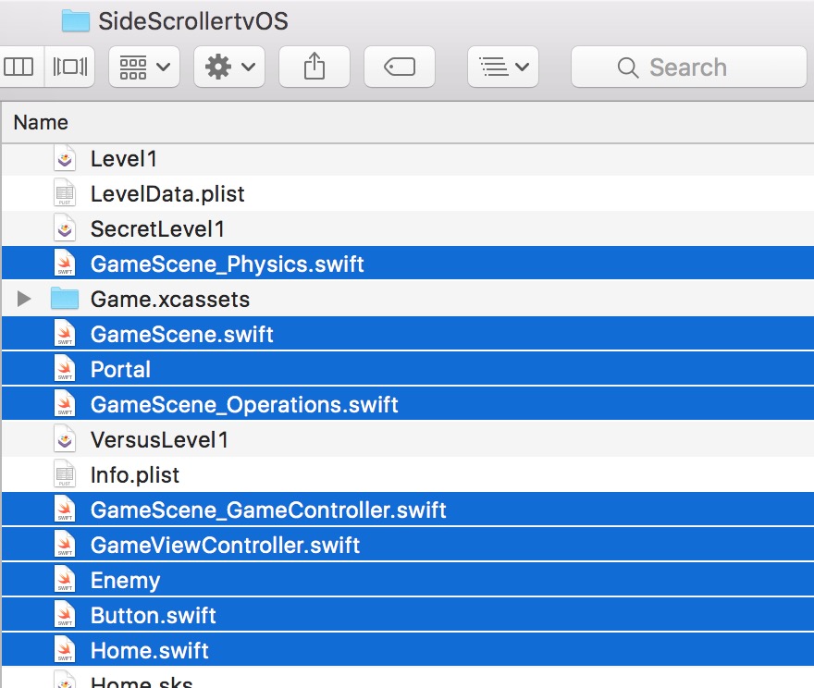Click the Name column header
The width and height of the screenshot is (814, 688).
[43, 122]
